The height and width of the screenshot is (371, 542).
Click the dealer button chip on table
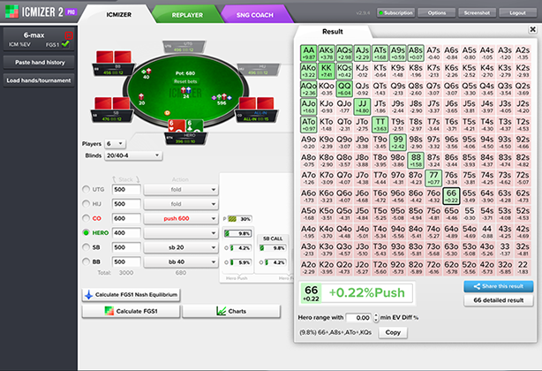(167, 113)
